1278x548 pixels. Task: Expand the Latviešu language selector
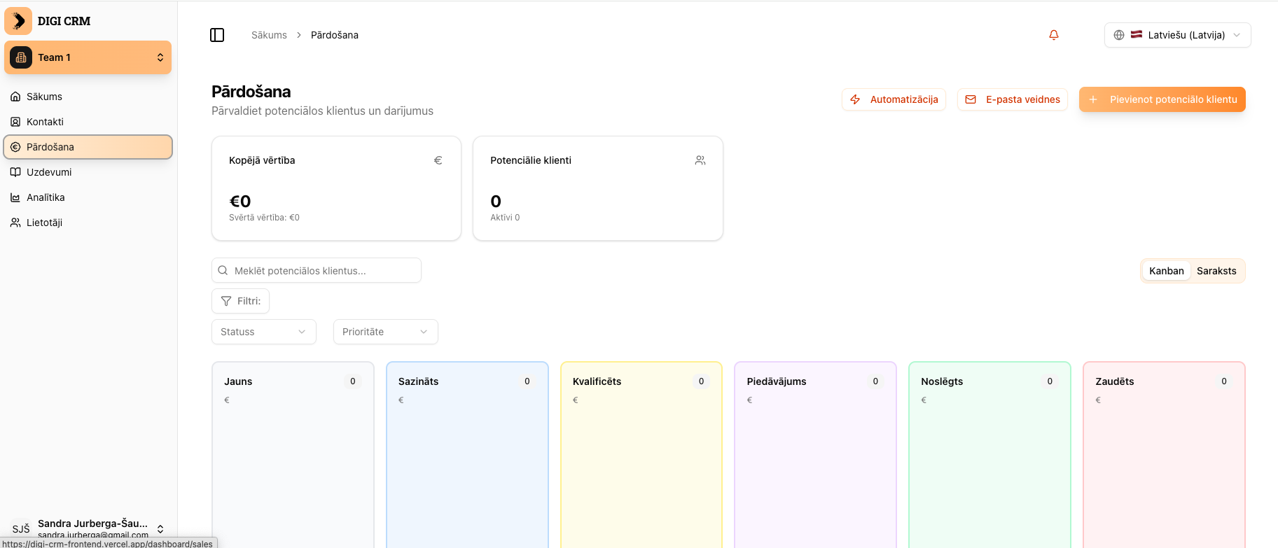click(1177, 35)
